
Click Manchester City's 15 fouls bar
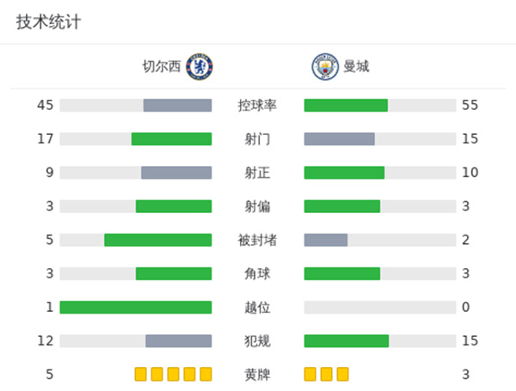point(347,340)
